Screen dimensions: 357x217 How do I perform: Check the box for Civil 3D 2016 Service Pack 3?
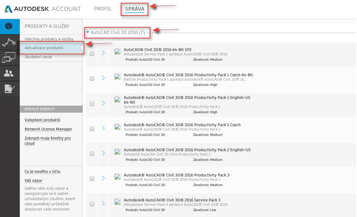[92, 204]
